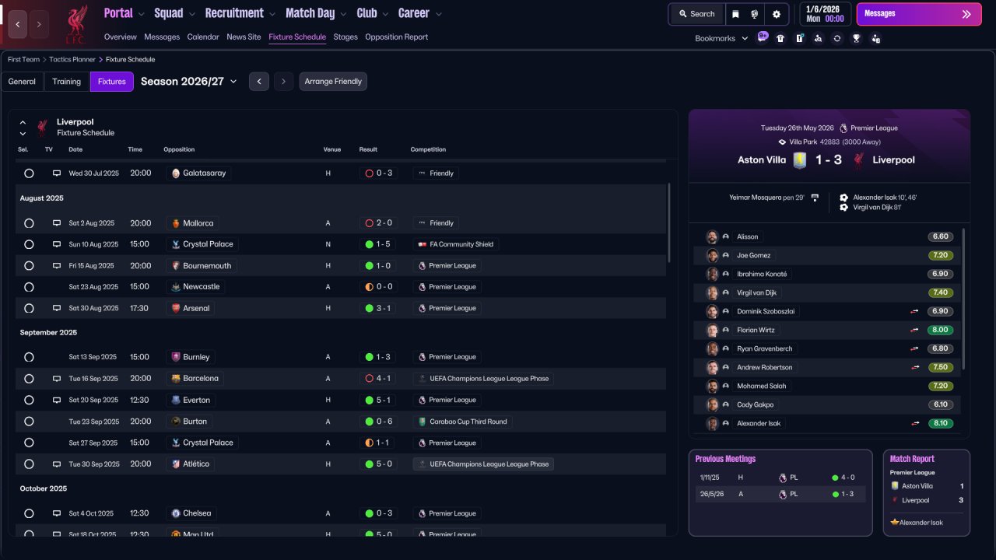Click the Everton club badge
The height and width of the screenshot is (560, 996).
pos(176,400)
